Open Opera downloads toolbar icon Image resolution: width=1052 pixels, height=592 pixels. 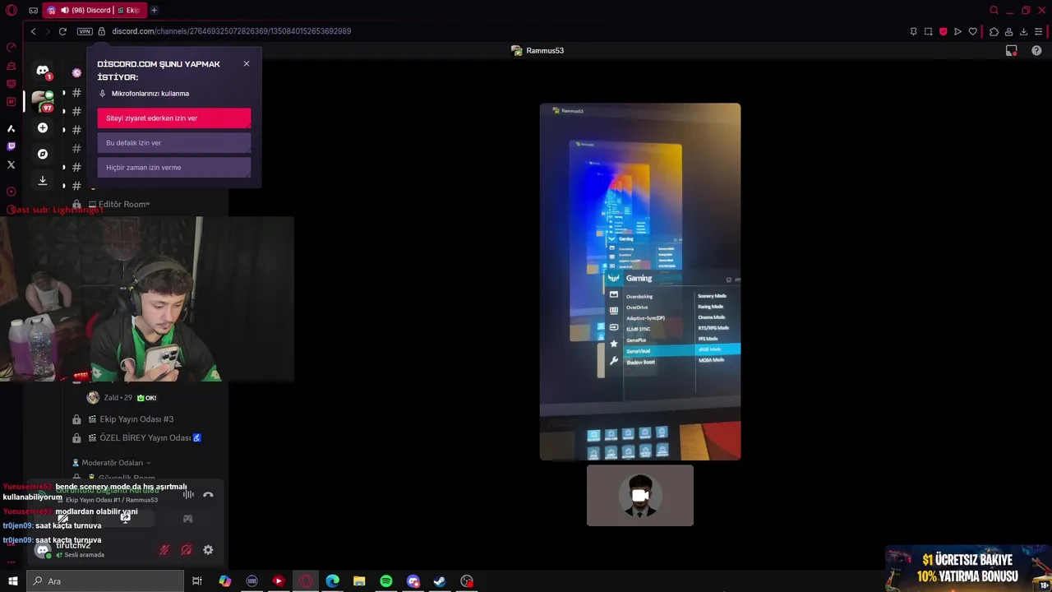click(1023, 31)
